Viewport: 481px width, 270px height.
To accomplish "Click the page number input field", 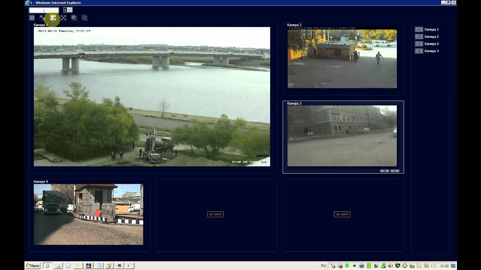I will point(44,10).
